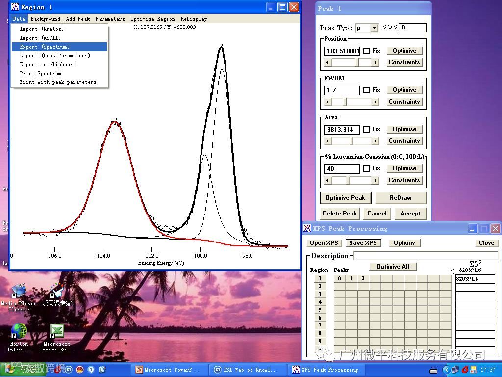Screen dimensions: 502x377
Task: Launch the Norton Internet desktop icon
Action: [x=19, y=337]
